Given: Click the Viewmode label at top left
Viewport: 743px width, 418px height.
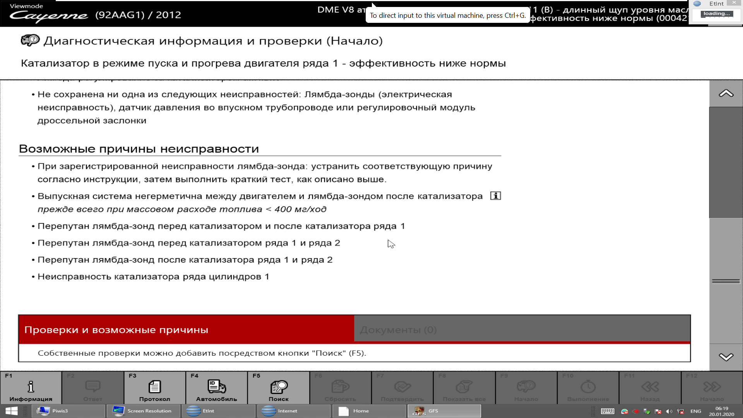Looking at the screenshot, I should [26, 6].
